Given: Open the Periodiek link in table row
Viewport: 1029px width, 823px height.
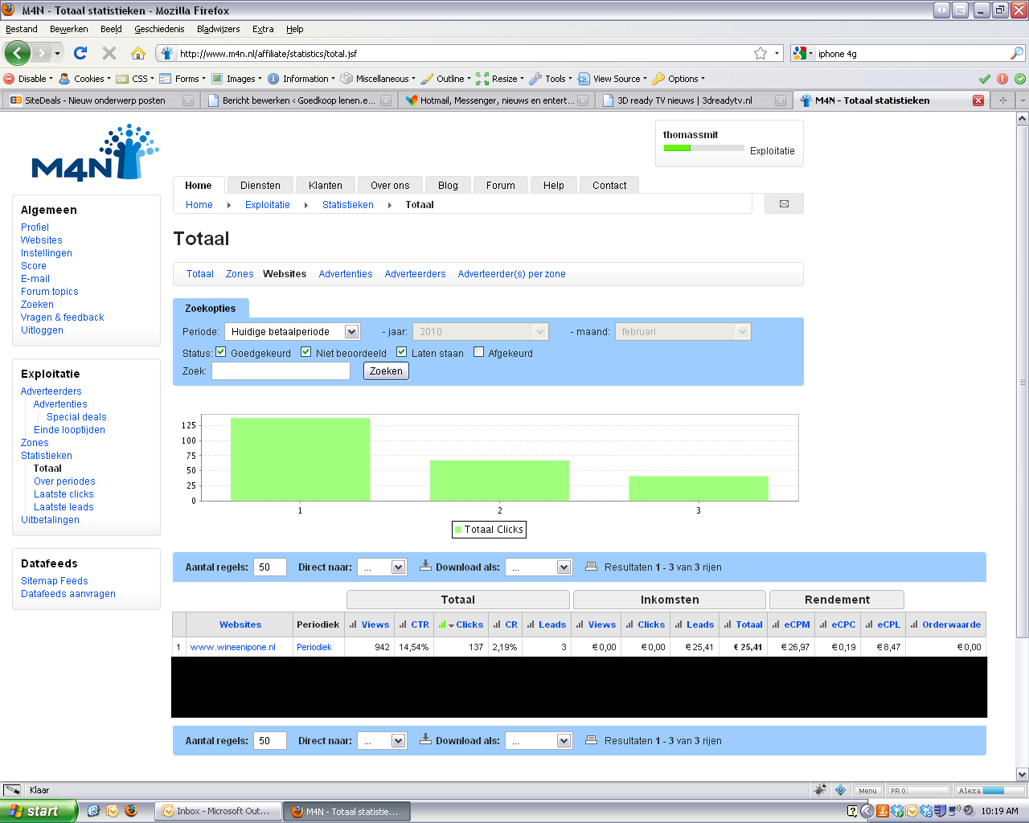Looking at the screenshot, I should (314, 647).
